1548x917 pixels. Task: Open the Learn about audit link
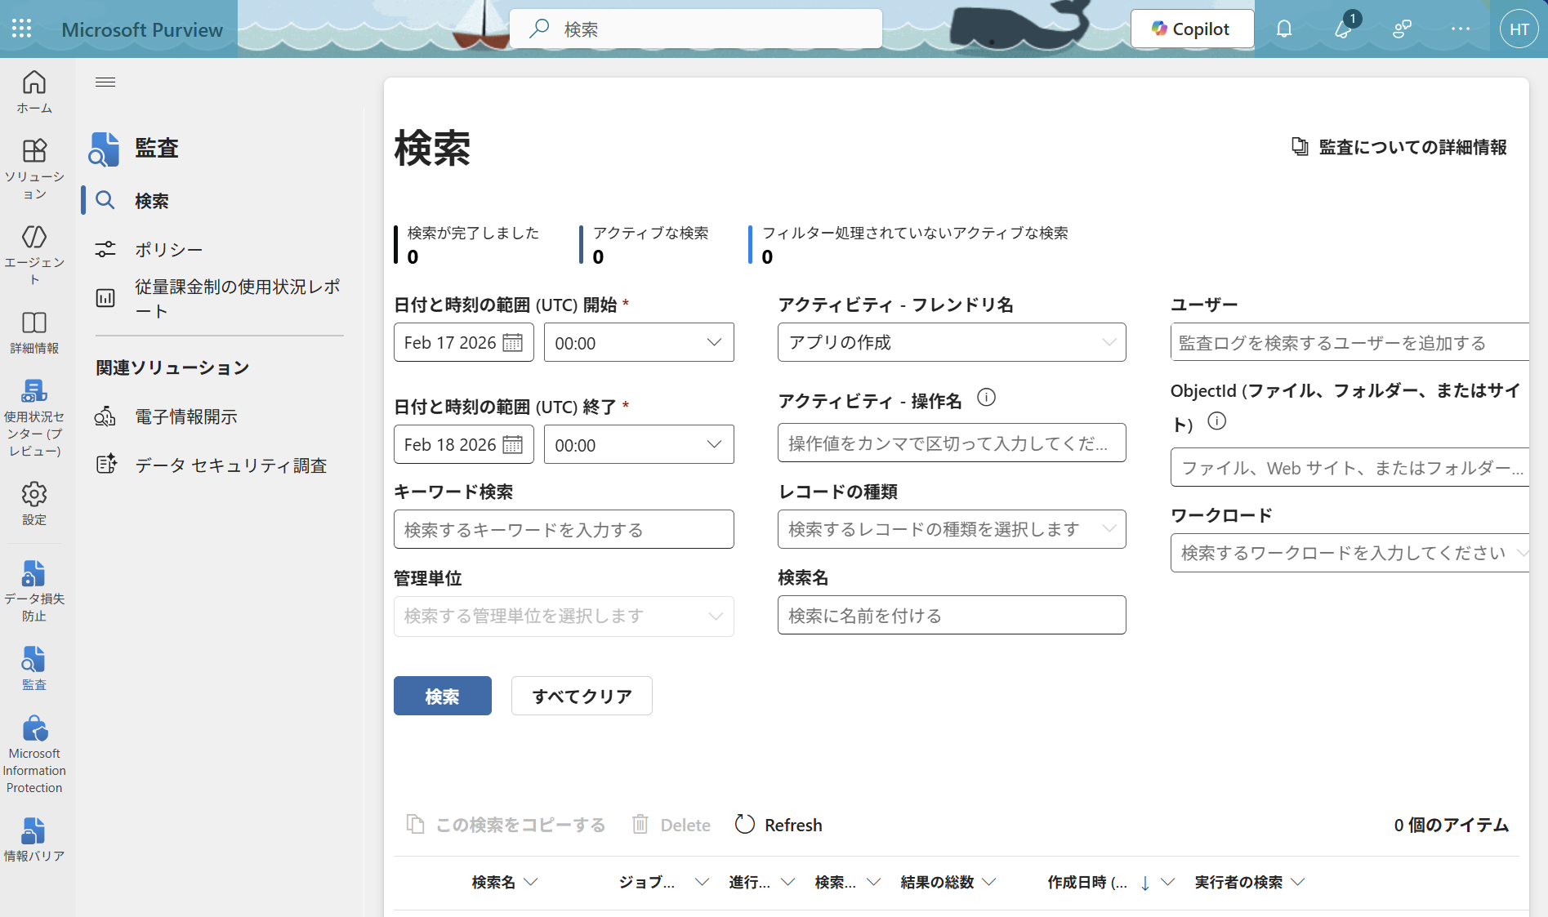point(1399,148)
